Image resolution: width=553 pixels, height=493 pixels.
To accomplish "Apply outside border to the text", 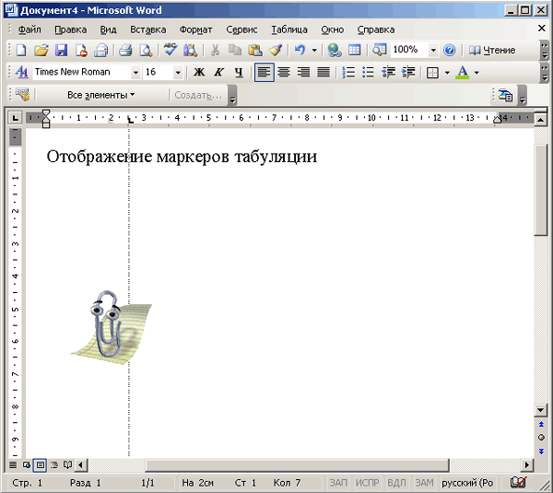I will 432,73.
